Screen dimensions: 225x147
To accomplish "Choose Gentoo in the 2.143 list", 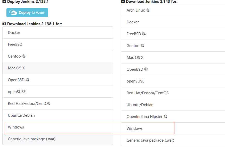I will click(173, 46).
